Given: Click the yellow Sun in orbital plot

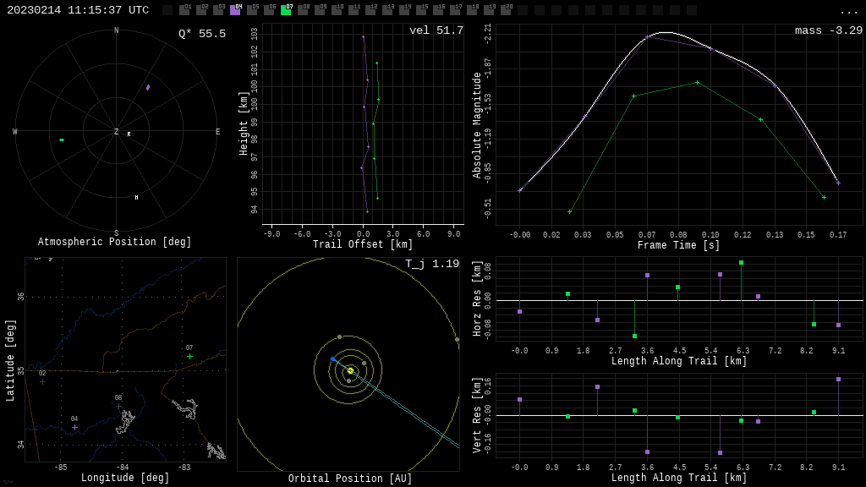Looking at the screenshot, I should [350, 370].
